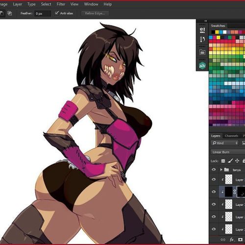Open the View menu
The width and height of the screenshot is (245, 245).
point(74,4)
